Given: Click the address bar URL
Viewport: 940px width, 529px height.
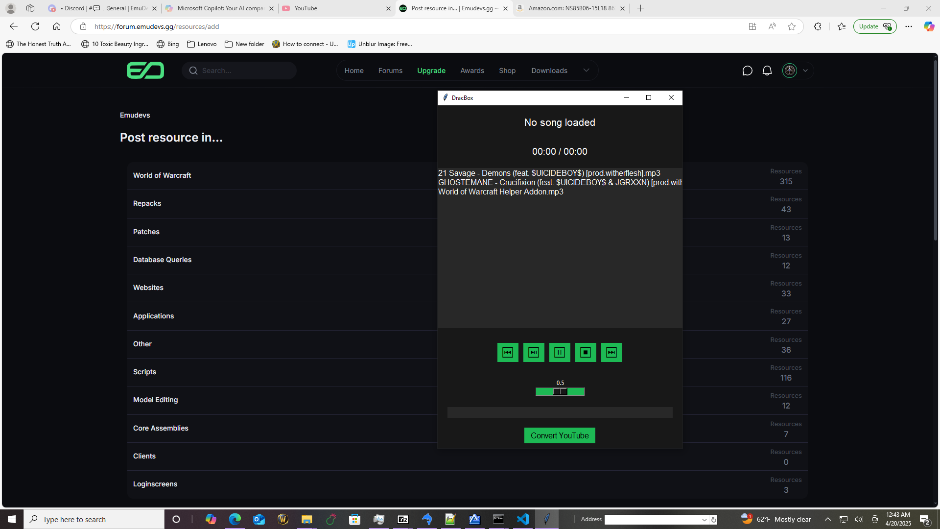Looking at the screenshot, I should 157,26.
